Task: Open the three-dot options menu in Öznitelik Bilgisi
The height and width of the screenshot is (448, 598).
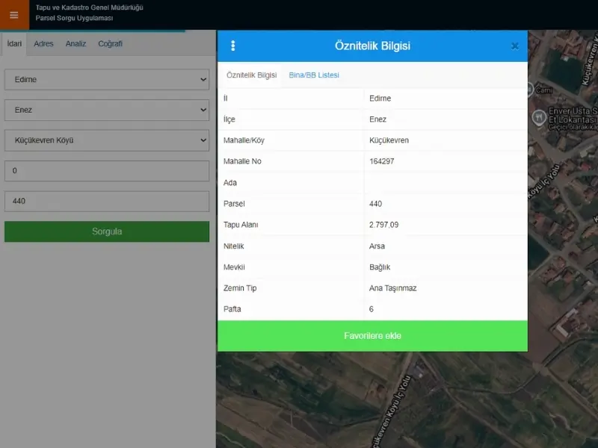Action: 233,46
